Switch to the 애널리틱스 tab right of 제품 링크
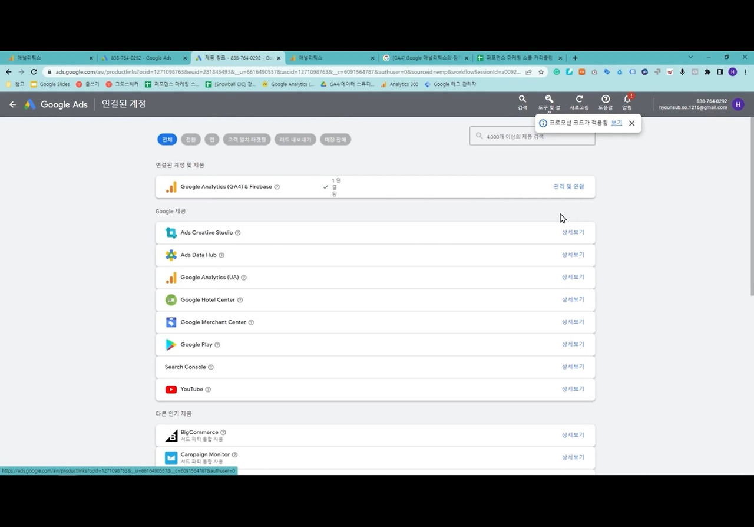Image resolution: width=754 pixels, height=527 pixels. click(331, 58)
